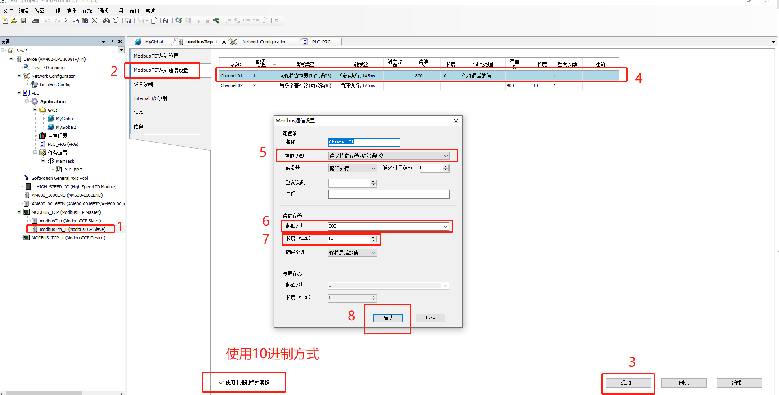Image resolution: width=779 pixels, height=395 pixels.
Task: Open the 触发器 trigger dropdown
Action: (x=374, y=169)
